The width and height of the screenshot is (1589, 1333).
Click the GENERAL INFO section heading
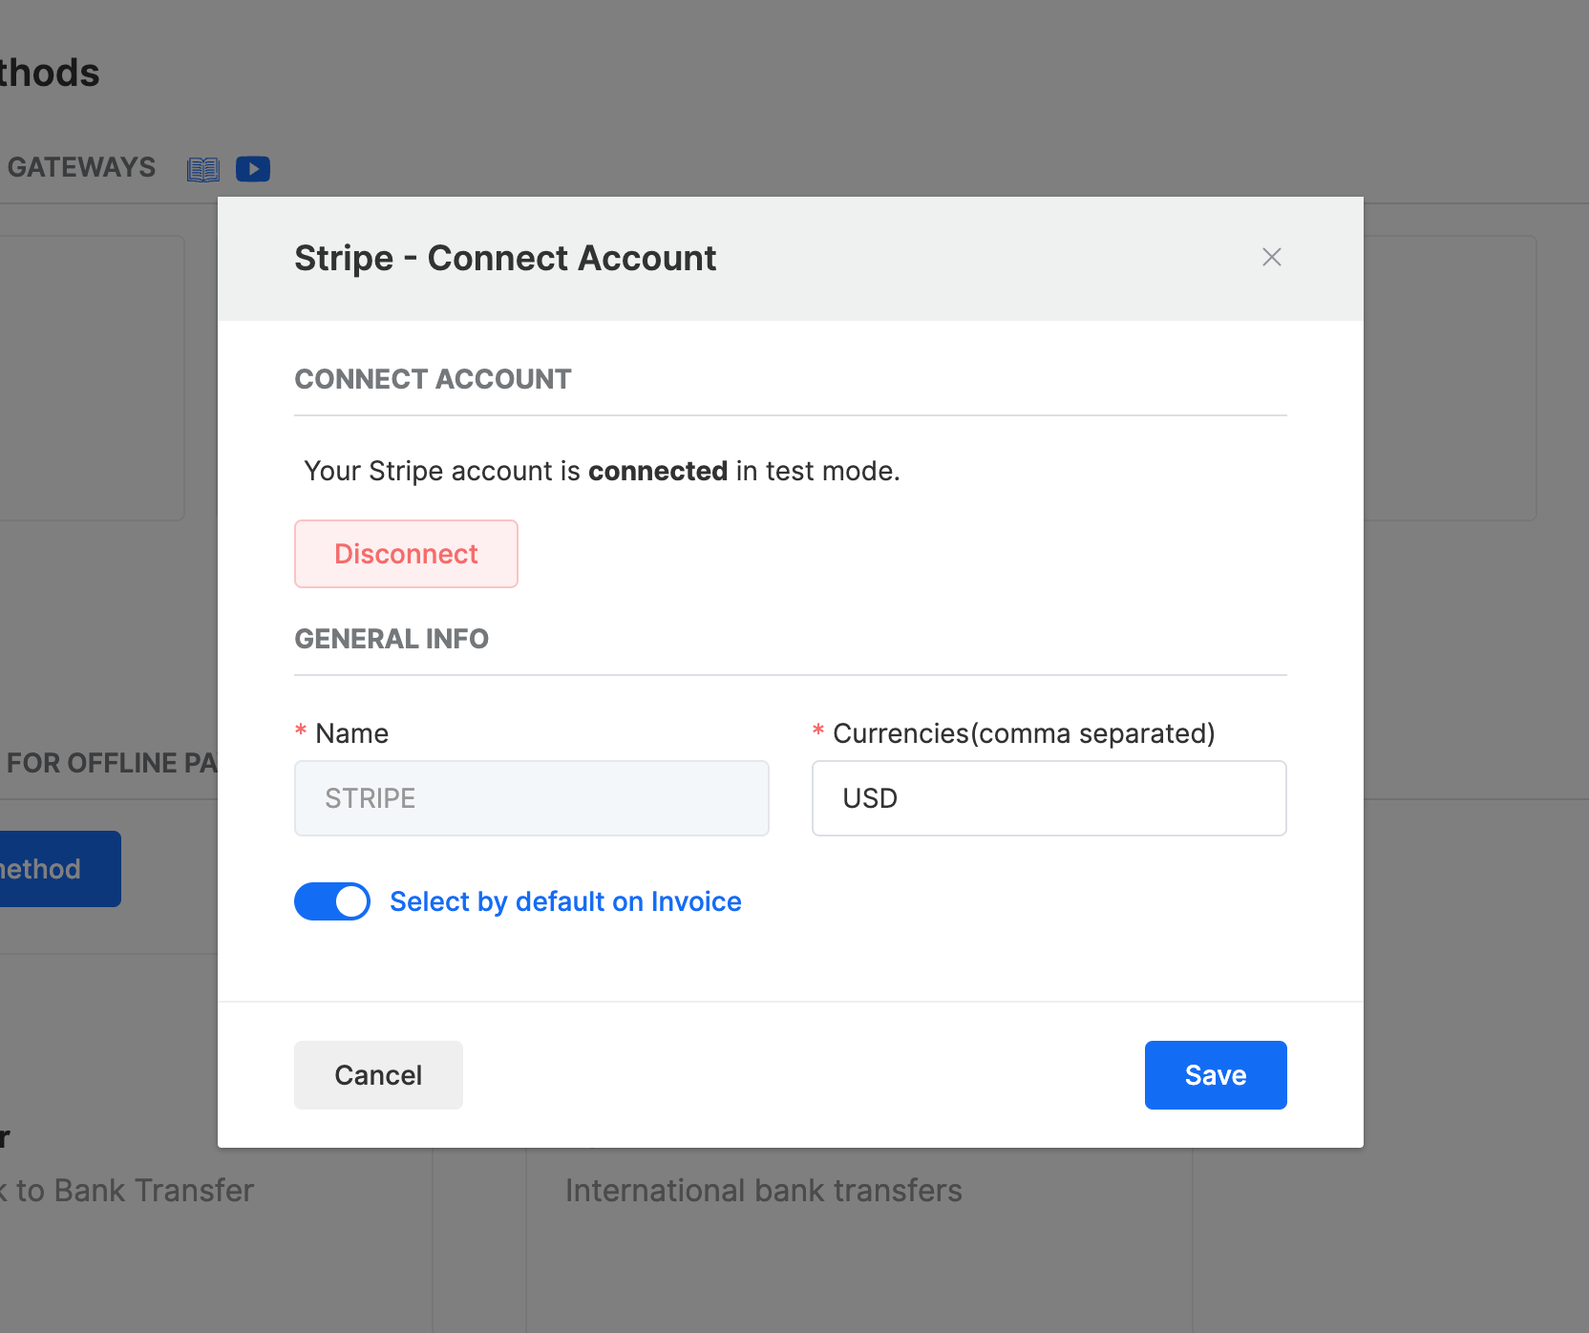point(392,639)
